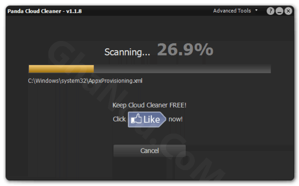
Task: Click the blue Like button text
Action: pyautogui.click(x=152, y=119)
